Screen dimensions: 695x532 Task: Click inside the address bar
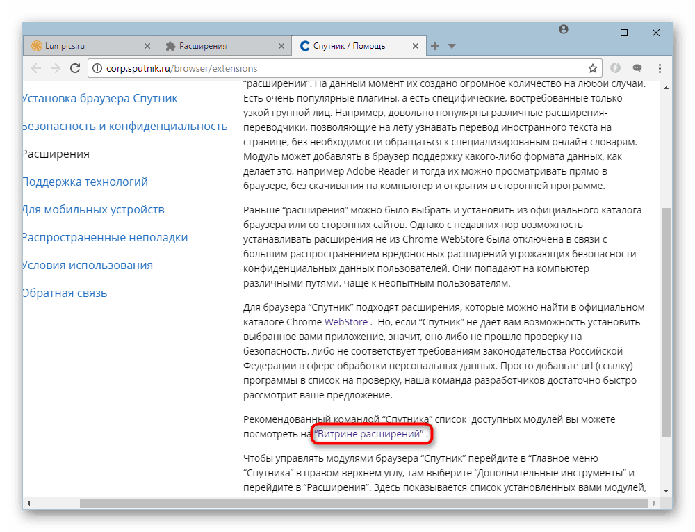tap(278, 69)
